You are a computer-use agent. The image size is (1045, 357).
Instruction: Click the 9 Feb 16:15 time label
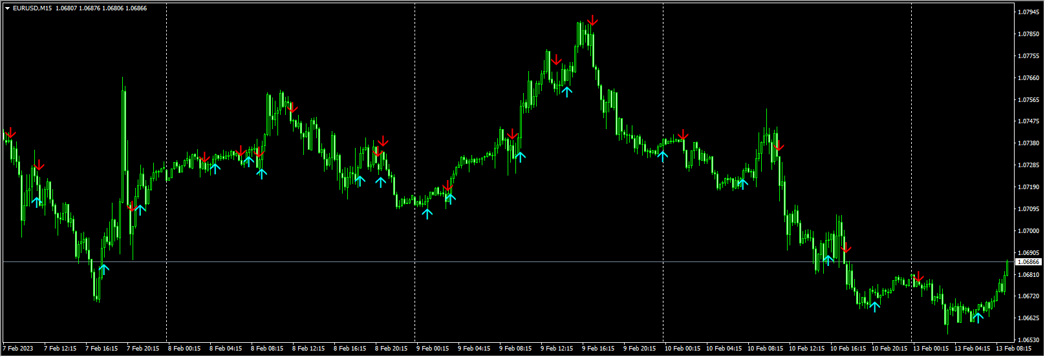(598, 349)
